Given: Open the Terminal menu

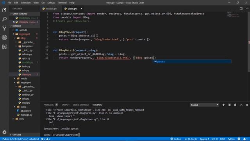Looking at the screenshot, I should pyautogui.click(x=62, y=3).
